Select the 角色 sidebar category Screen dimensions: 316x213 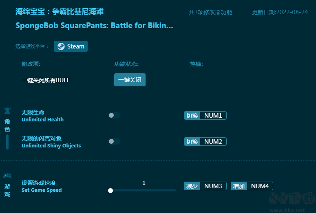coord(7,125)
